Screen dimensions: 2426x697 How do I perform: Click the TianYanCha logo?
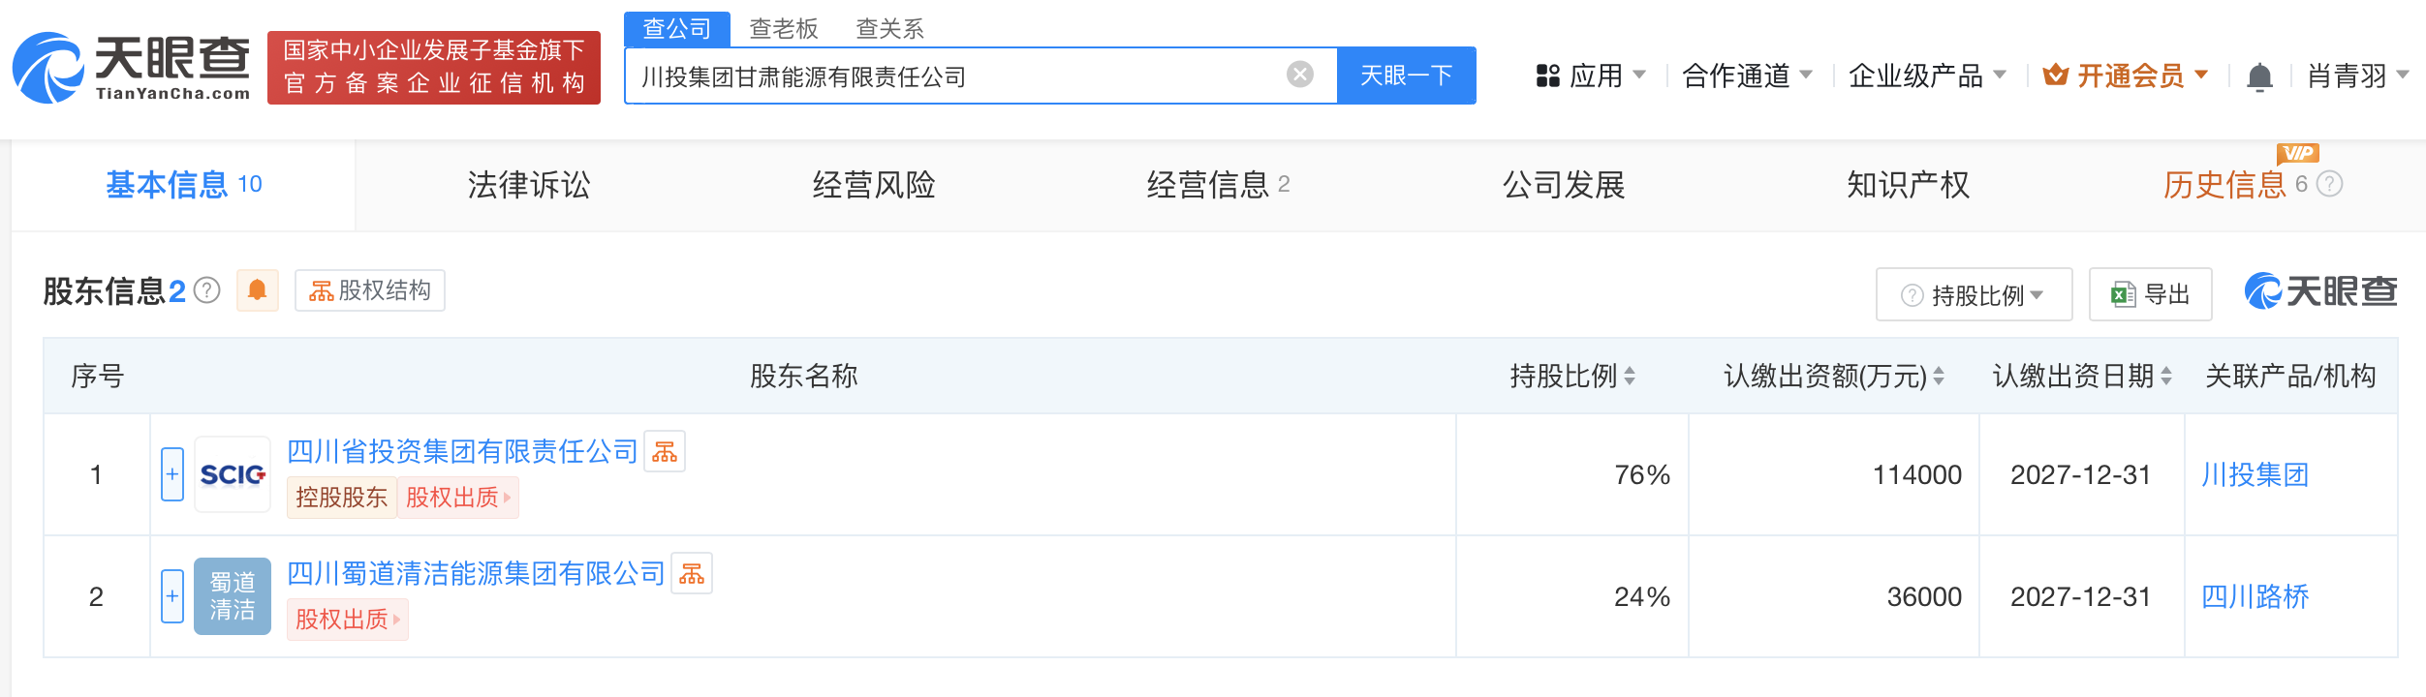(x=132, y=68)
